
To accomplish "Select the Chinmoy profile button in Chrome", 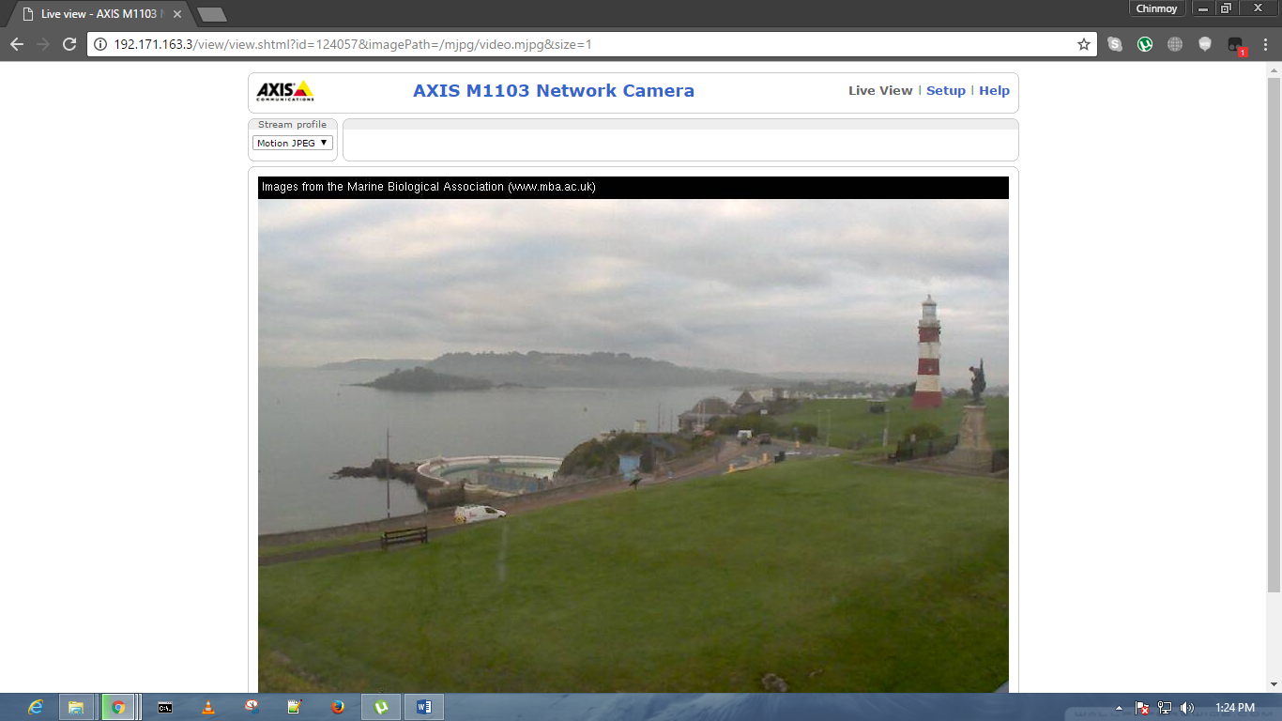I will click(x=1157, y=8).
